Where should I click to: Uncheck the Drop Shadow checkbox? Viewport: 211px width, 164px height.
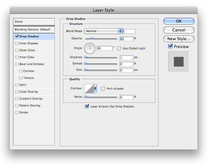coord(17,36)
